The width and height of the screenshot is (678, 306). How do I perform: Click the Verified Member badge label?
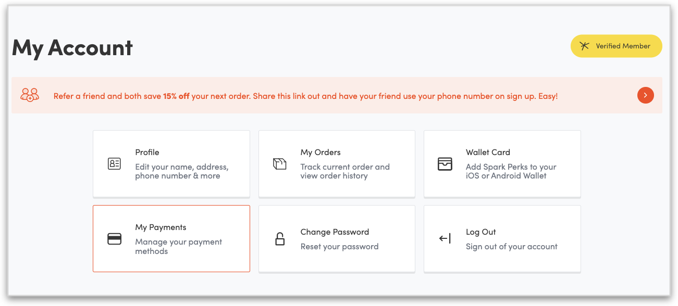point(623,46)
